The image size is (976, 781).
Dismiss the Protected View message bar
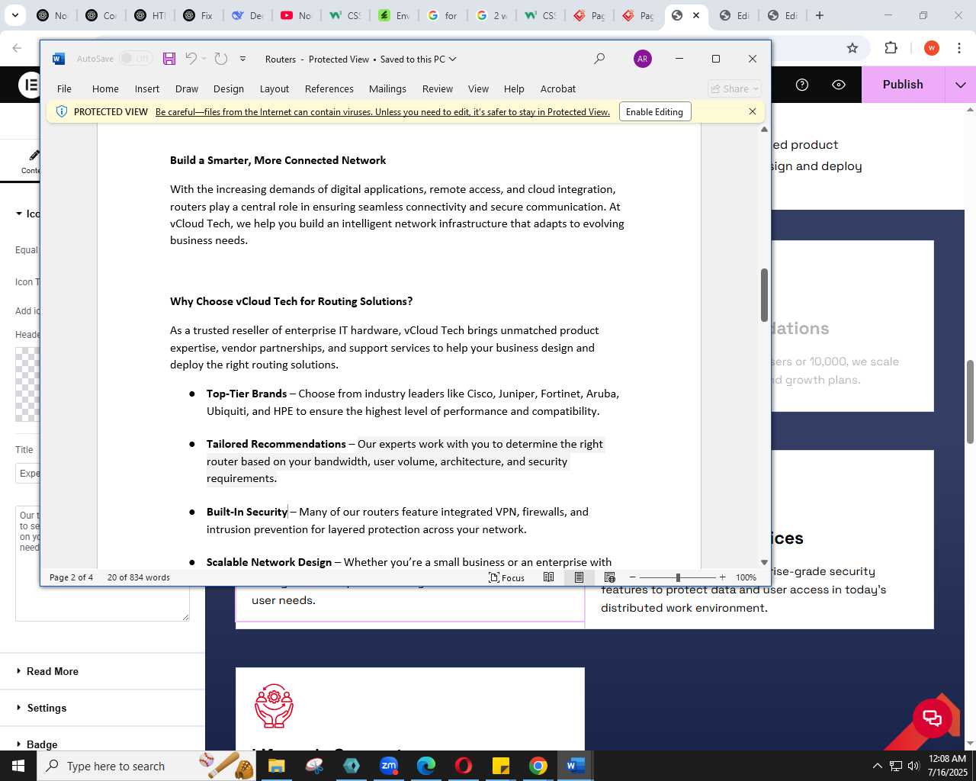[x=753, y=111]
